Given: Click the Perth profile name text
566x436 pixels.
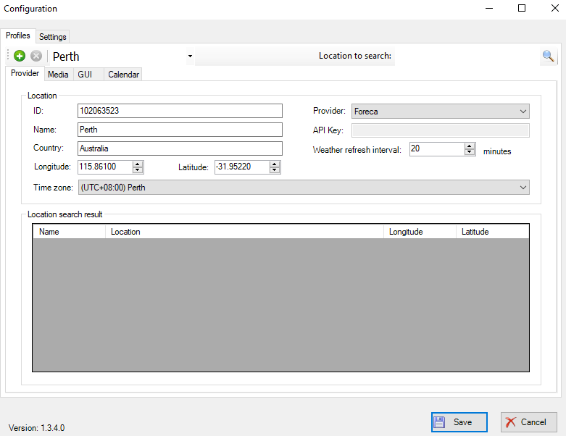Looking at the screenshot, I should (66, 56).
